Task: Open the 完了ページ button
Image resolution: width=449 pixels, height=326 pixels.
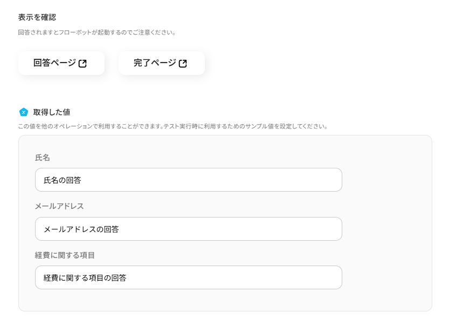Action: click(155, 63)
